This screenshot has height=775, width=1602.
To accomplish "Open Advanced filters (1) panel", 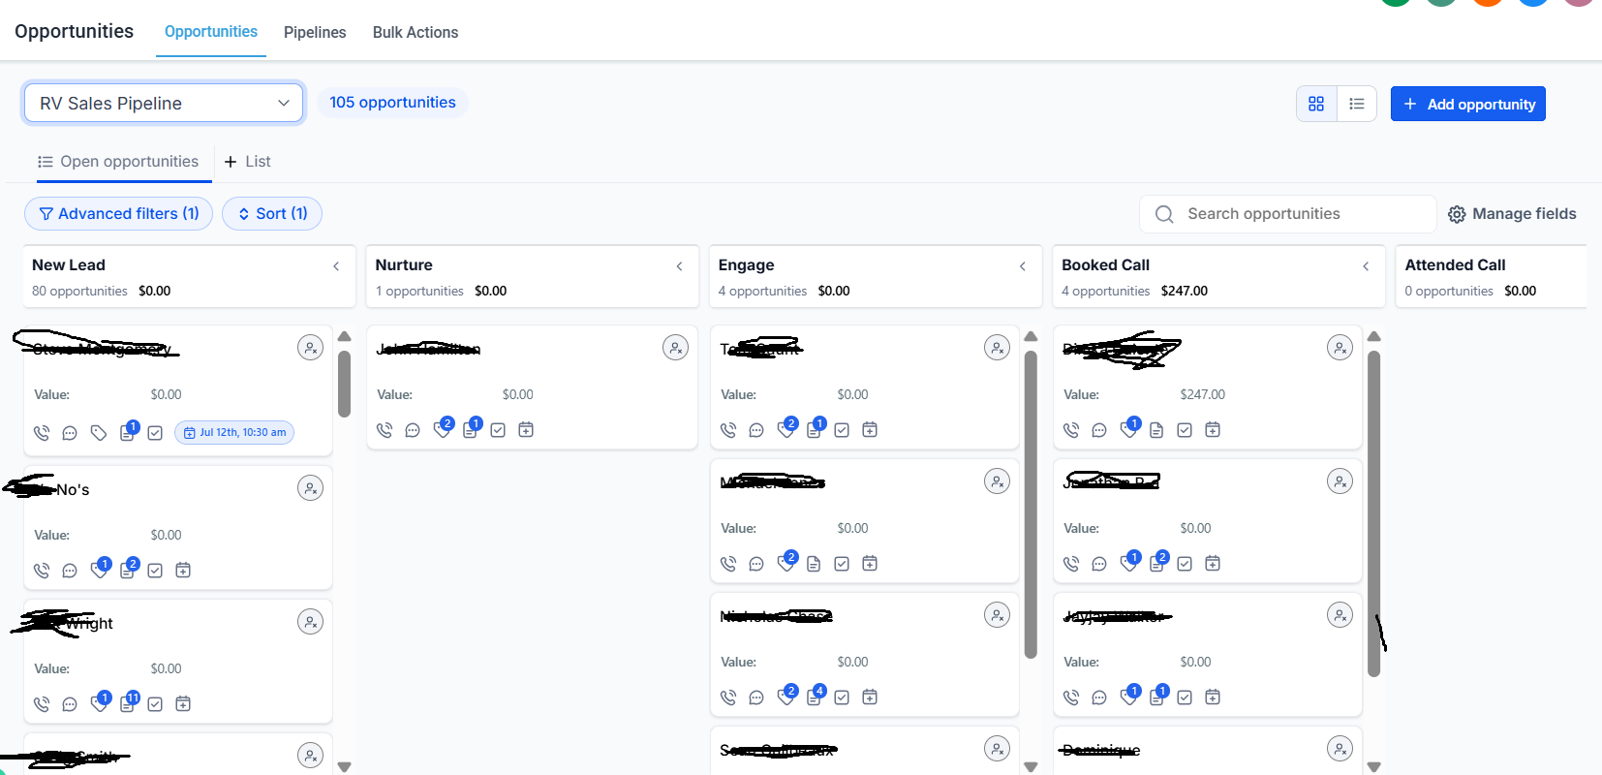I will [118, 214].
